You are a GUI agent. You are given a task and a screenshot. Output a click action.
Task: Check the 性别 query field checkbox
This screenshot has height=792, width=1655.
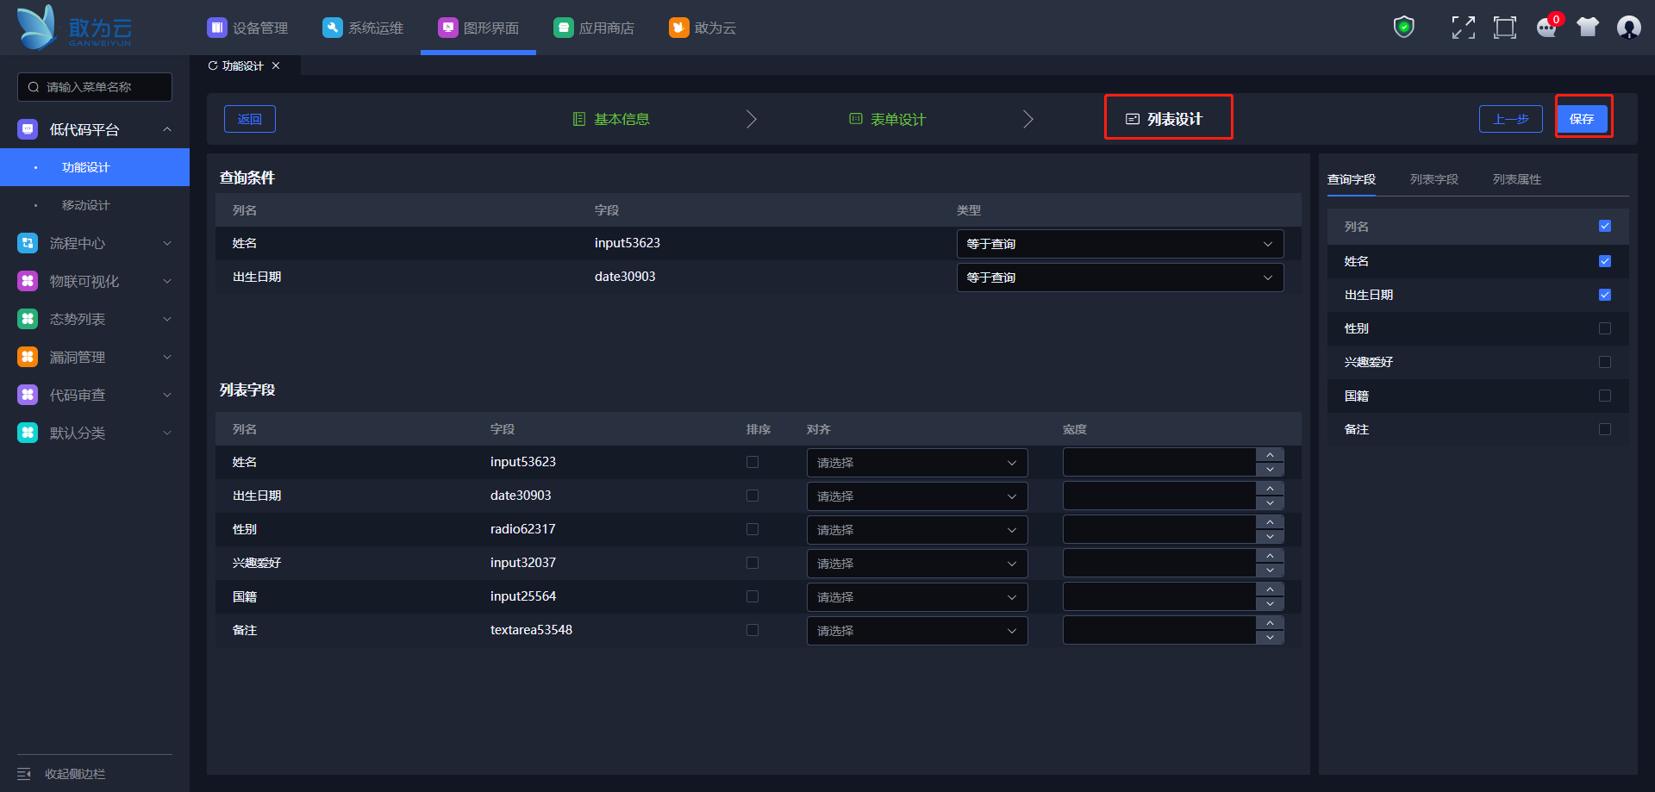tap(1604, 328)
